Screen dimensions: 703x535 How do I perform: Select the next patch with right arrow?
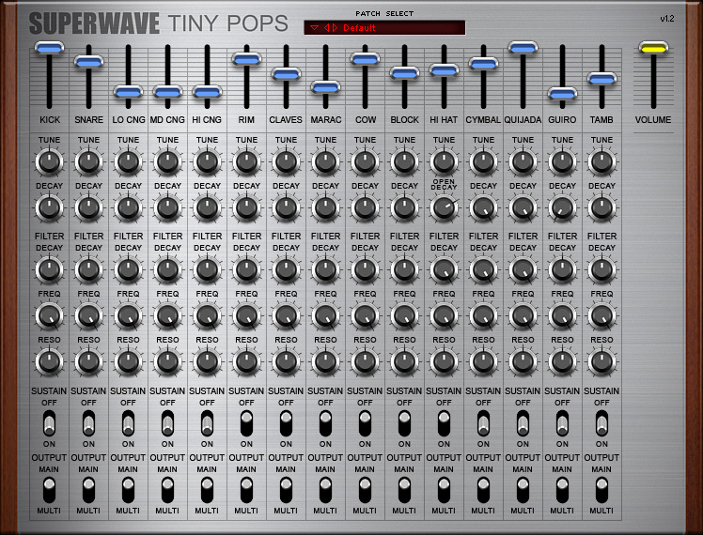point(335,28)
